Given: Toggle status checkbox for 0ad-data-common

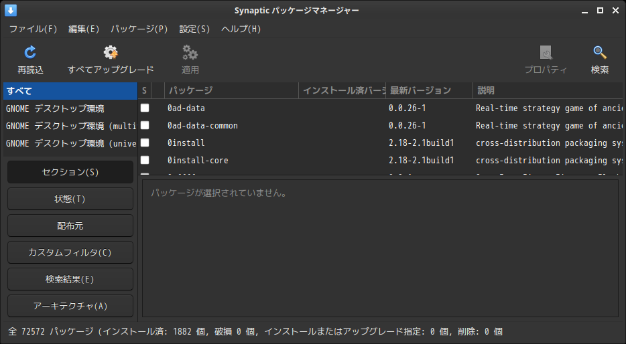Looking at the screenshot, I should (x=145, y=126).
